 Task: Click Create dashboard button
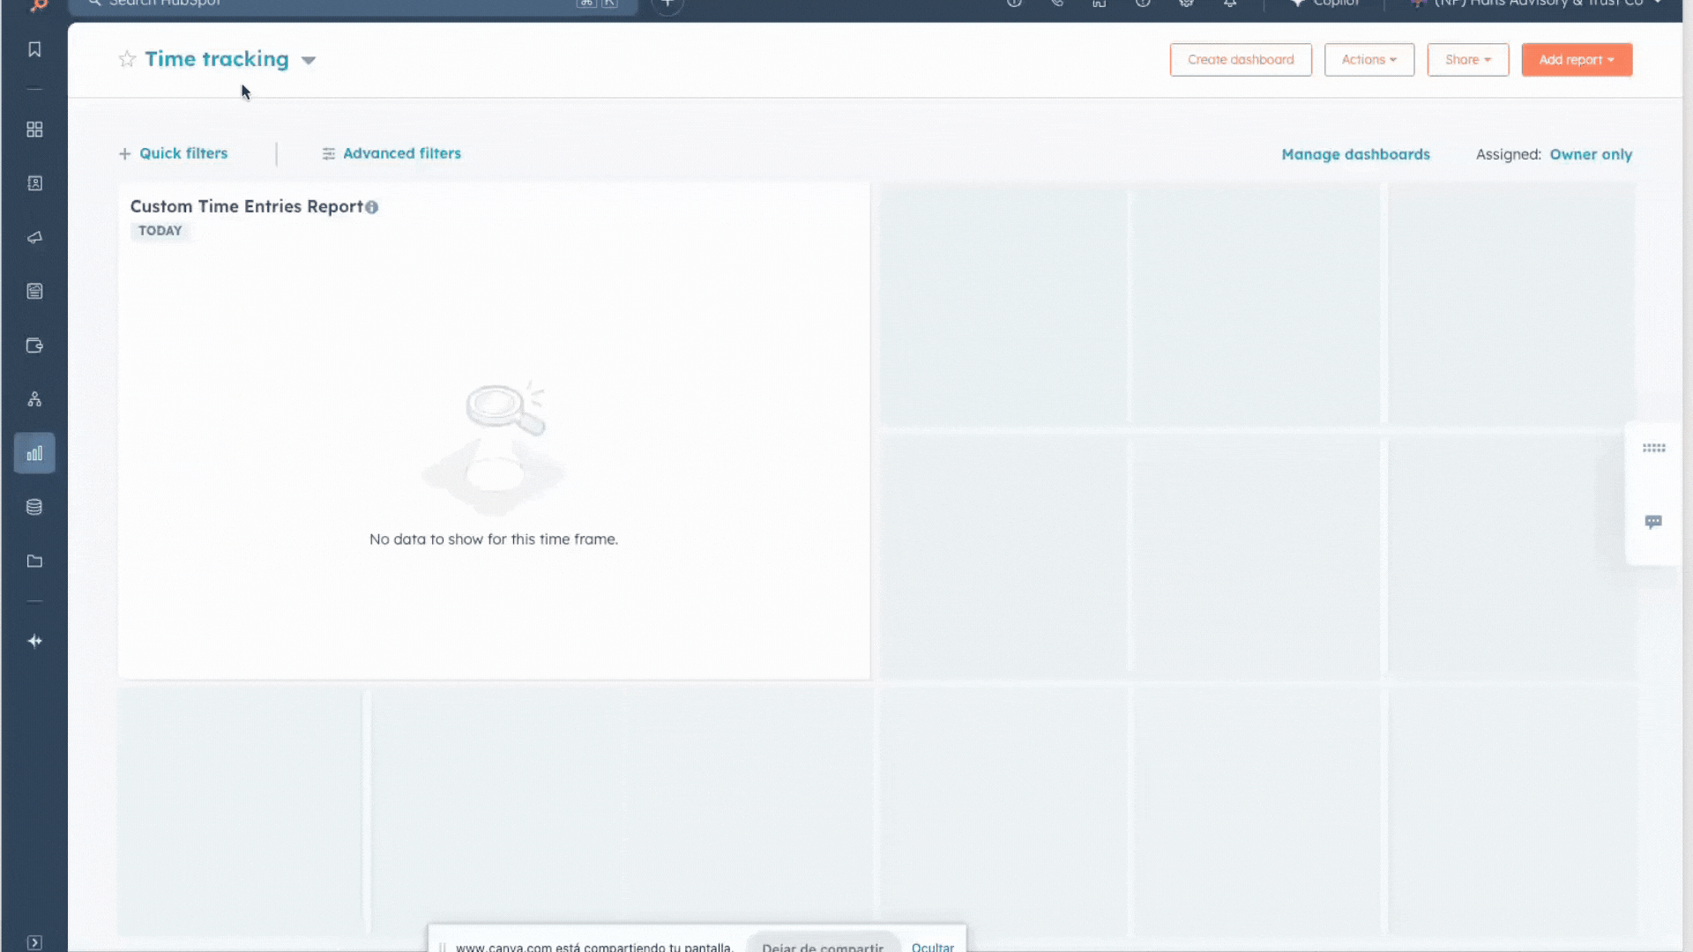[1240, 60]
